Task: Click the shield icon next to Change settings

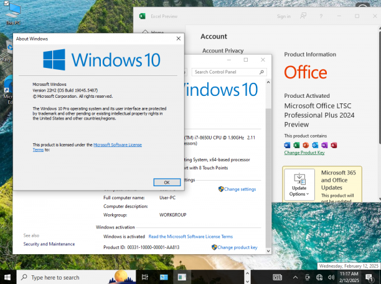Action: (x=221, y=189)
